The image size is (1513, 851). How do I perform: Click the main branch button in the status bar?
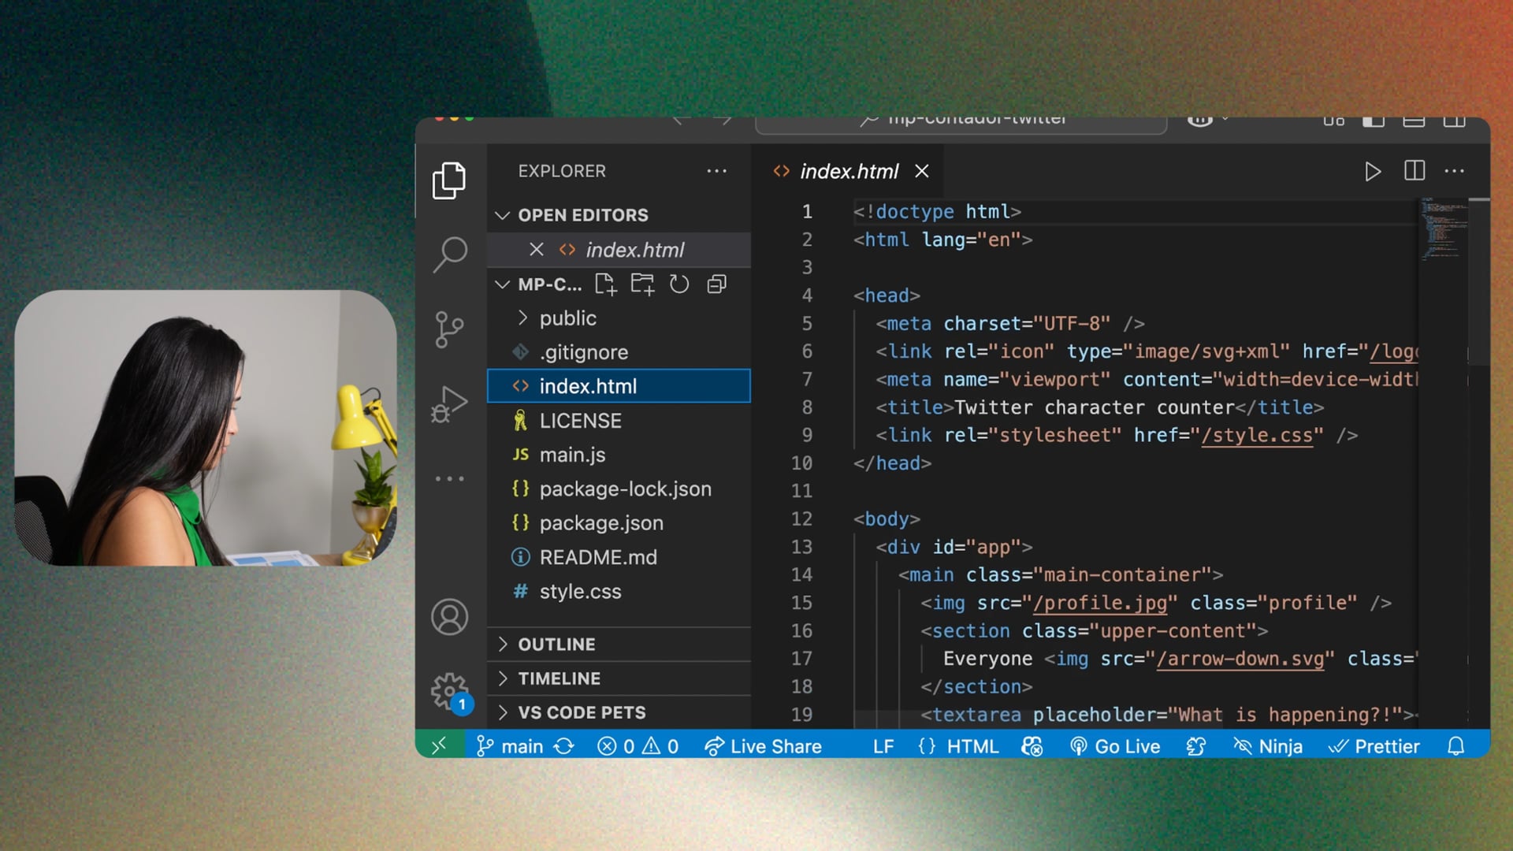pyautogui.click(x=511, y=746)
